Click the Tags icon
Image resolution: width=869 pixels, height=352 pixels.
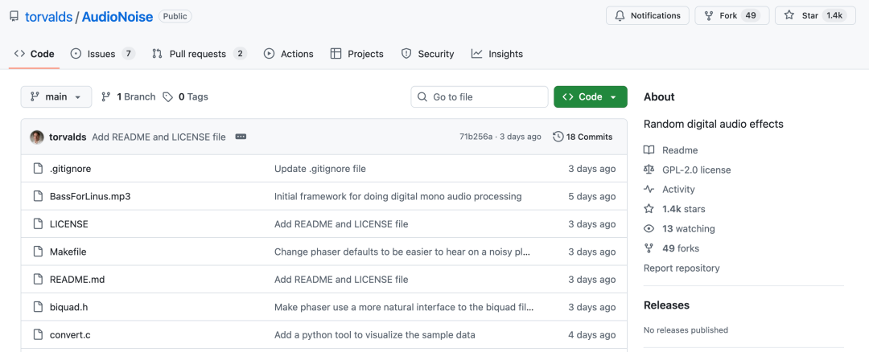(x=167, y=96)
